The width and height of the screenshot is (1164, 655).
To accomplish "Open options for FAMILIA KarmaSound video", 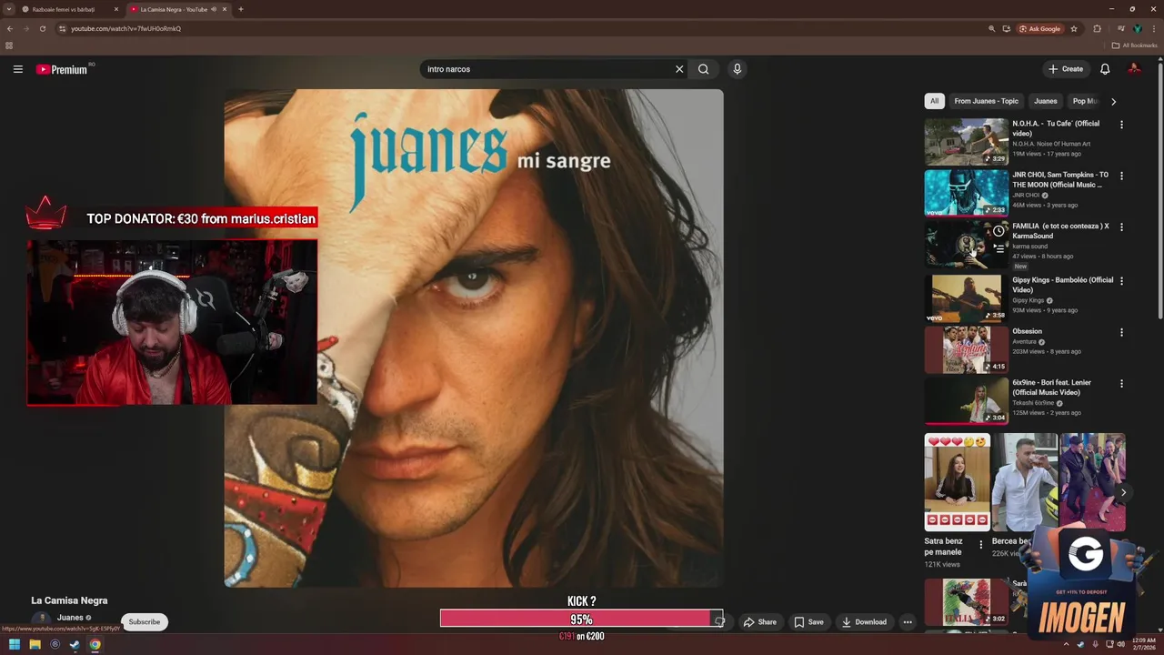I will click(1121, 227).
